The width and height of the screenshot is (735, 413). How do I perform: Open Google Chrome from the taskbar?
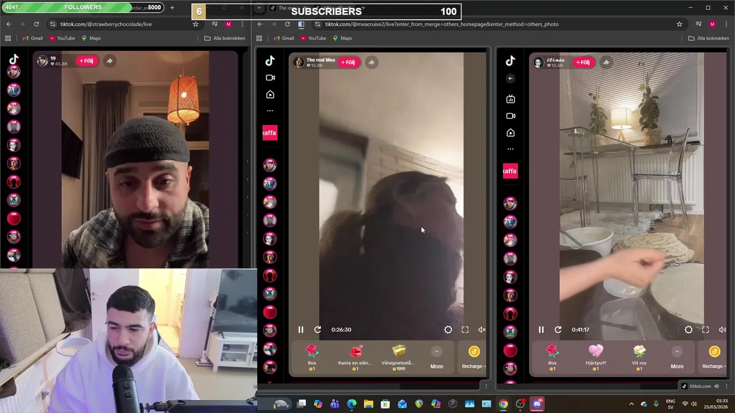click(503, 404)
